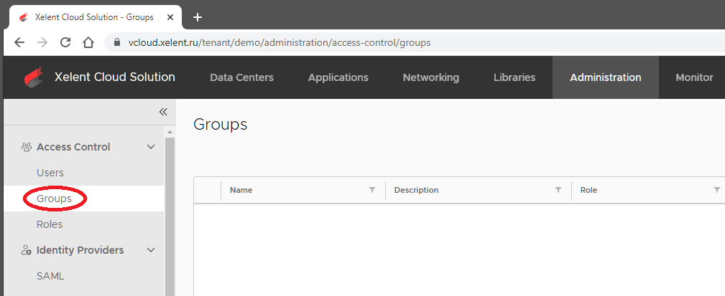Viewport: 725px width, 296px height.
Task: Open Groups in the sidebar
Action: tap(54, 199)
